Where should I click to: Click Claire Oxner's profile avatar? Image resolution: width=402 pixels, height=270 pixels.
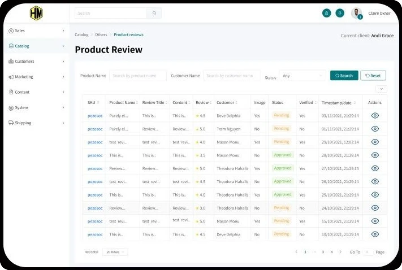356,13
